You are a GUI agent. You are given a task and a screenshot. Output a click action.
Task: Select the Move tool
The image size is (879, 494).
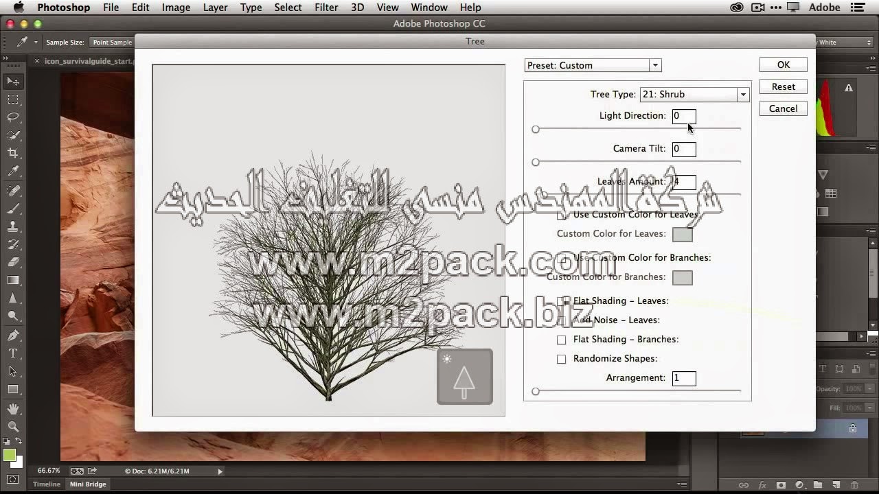coord(13,82)
